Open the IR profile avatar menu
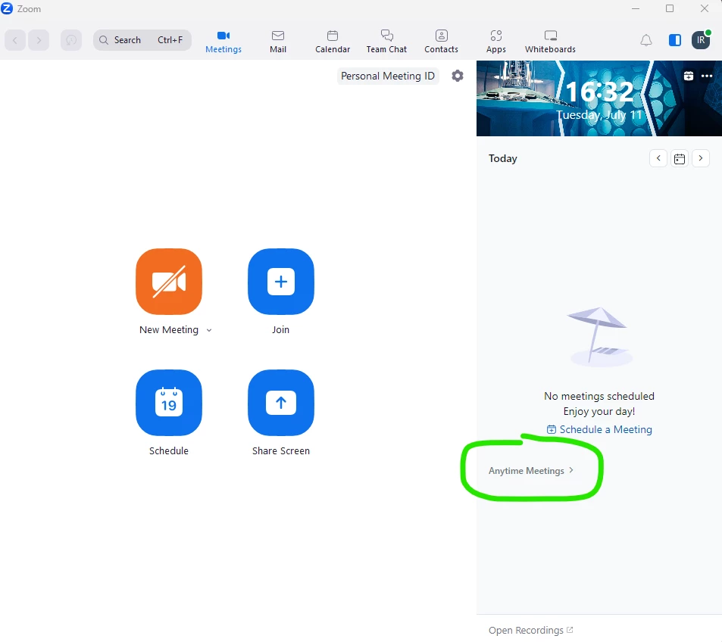Image resolution: width=722 pixels, height=642 pixels. [x=701, y=40]
